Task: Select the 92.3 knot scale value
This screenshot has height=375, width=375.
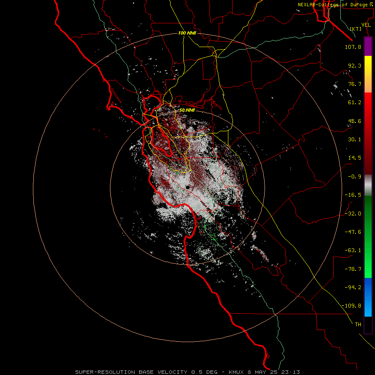Action: pyautogui.click(x=355, y=65)
